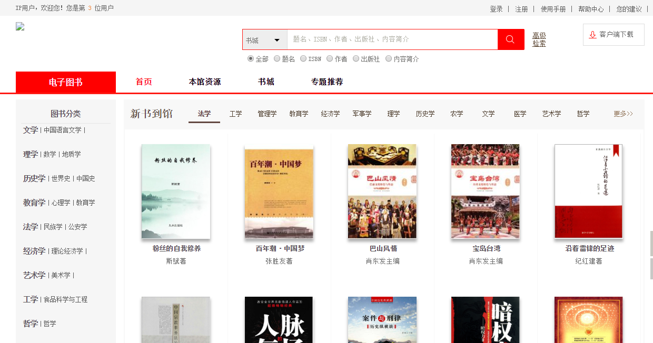The height and width of the screenshot is (343, 653).
Task: Open the 百年潮·中国梦 book cover
Action: (279, 191)
